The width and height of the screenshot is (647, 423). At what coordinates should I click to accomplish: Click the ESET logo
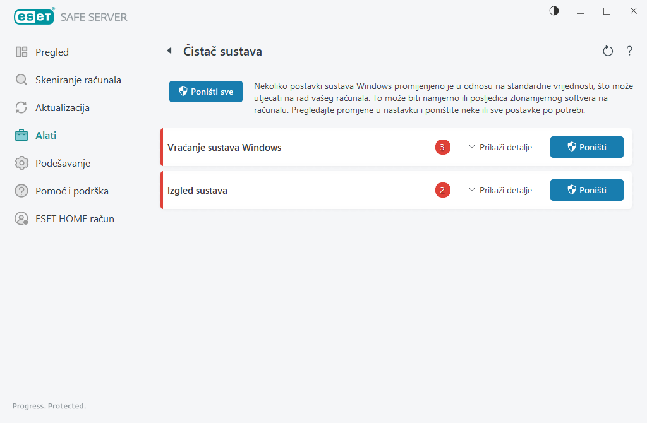34,16
